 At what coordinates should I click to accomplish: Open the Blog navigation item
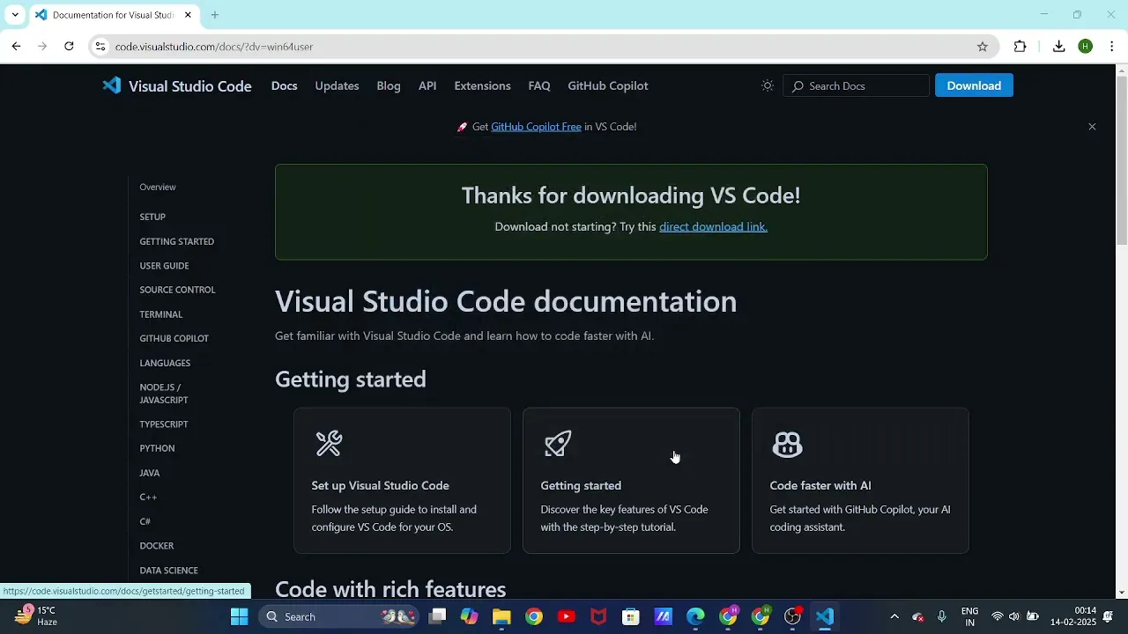tap(389, 85)
